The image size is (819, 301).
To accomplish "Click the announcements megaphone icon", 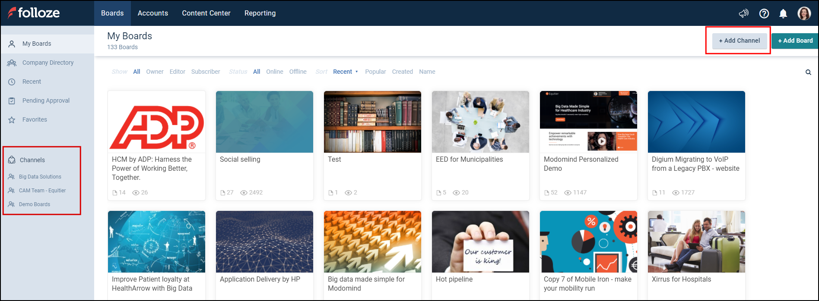I will [743, 13].
